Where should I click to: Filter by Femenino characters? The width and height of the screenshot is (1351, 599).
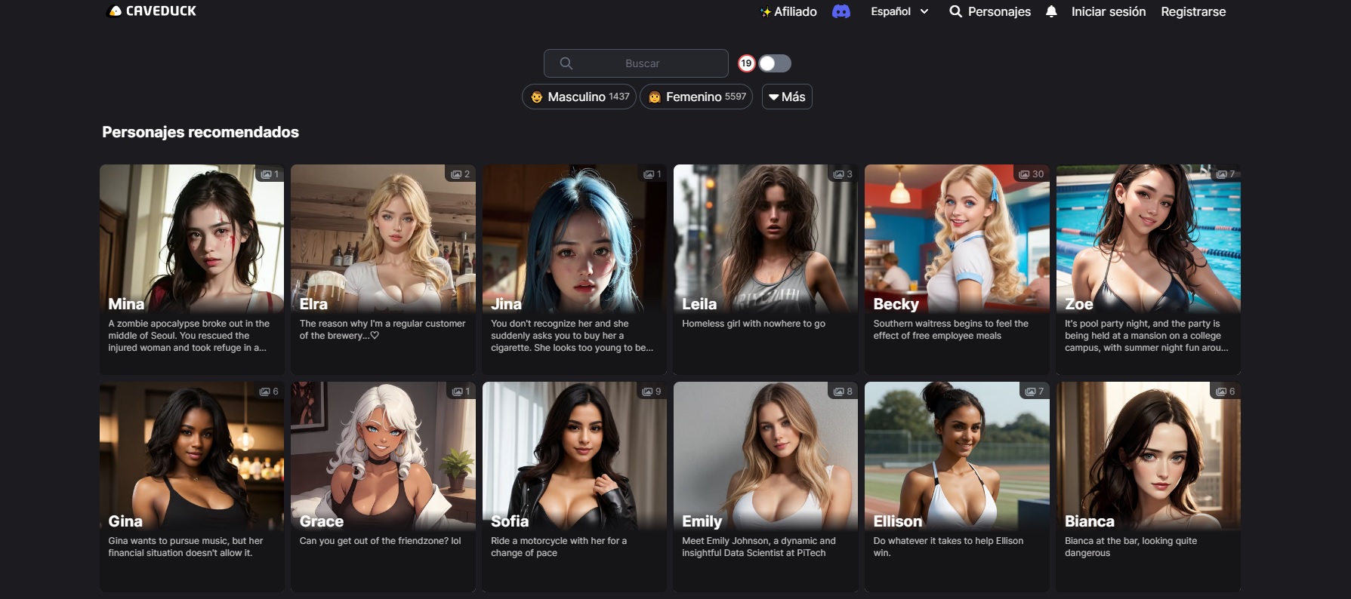696,97
